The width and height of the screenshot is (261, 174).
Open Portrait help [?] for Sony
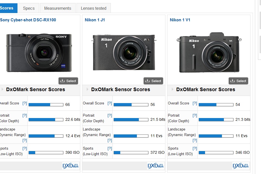click(x=25, y=115)
